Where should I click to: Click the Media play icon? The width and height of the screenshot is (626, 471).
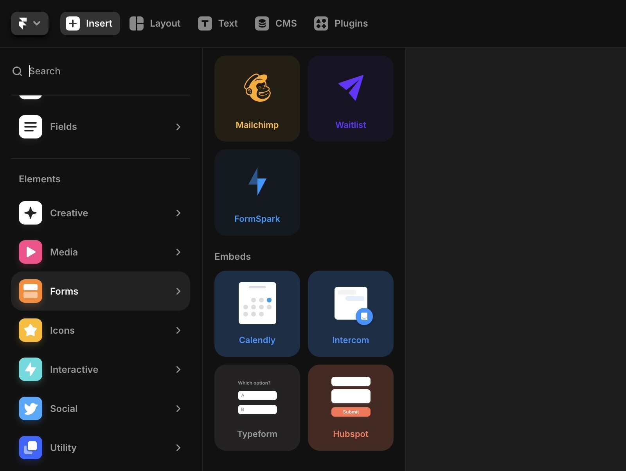click(x=31, y=252)
